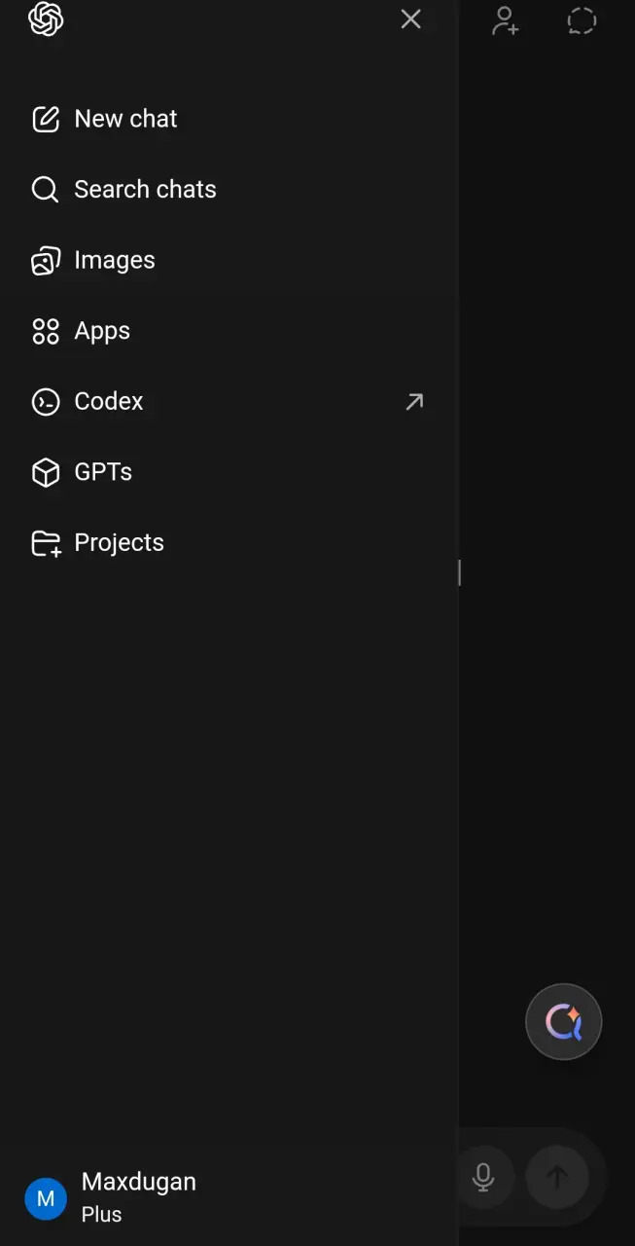The width and height of the screenshot is (635, 1246).
Task: Tap the send arrow button
Action: [x=557, y=1177]
